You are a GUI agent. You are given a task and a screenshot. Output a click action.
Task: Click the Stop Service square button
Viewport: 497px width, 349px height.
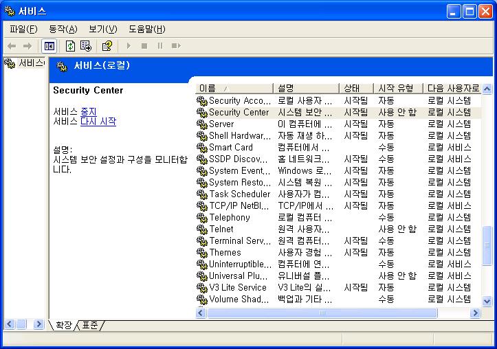coord(144,46)
